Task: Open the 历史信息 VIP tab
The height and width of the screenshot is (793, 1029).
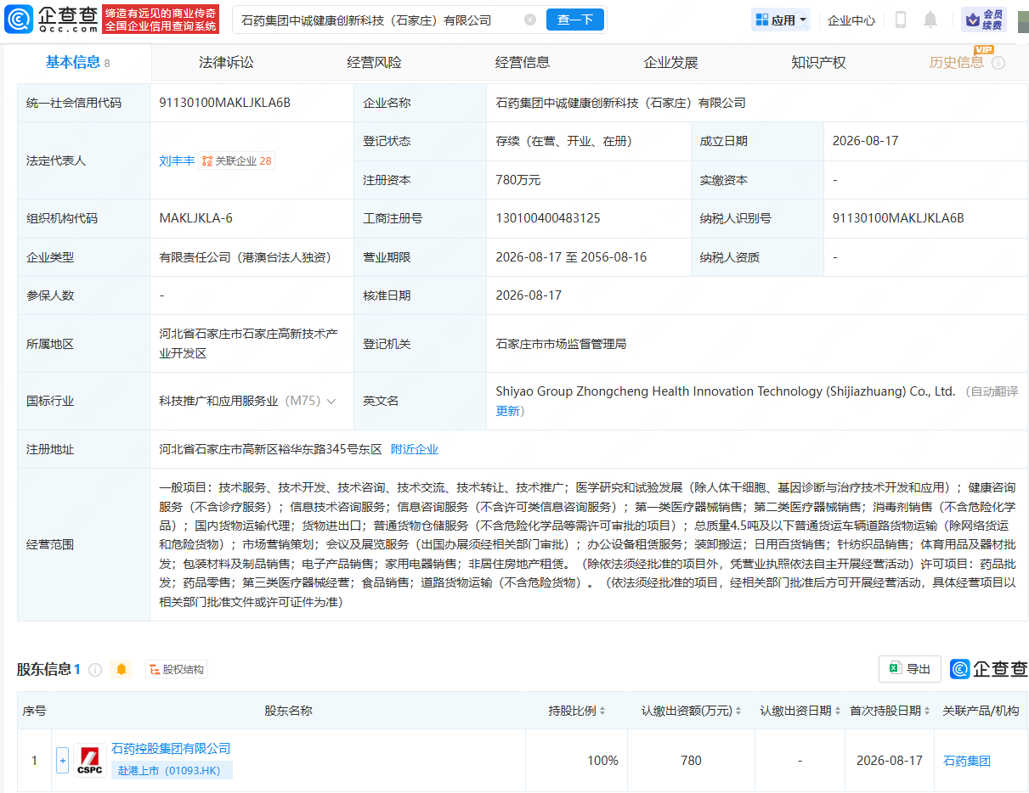Action: coord(957,62)
